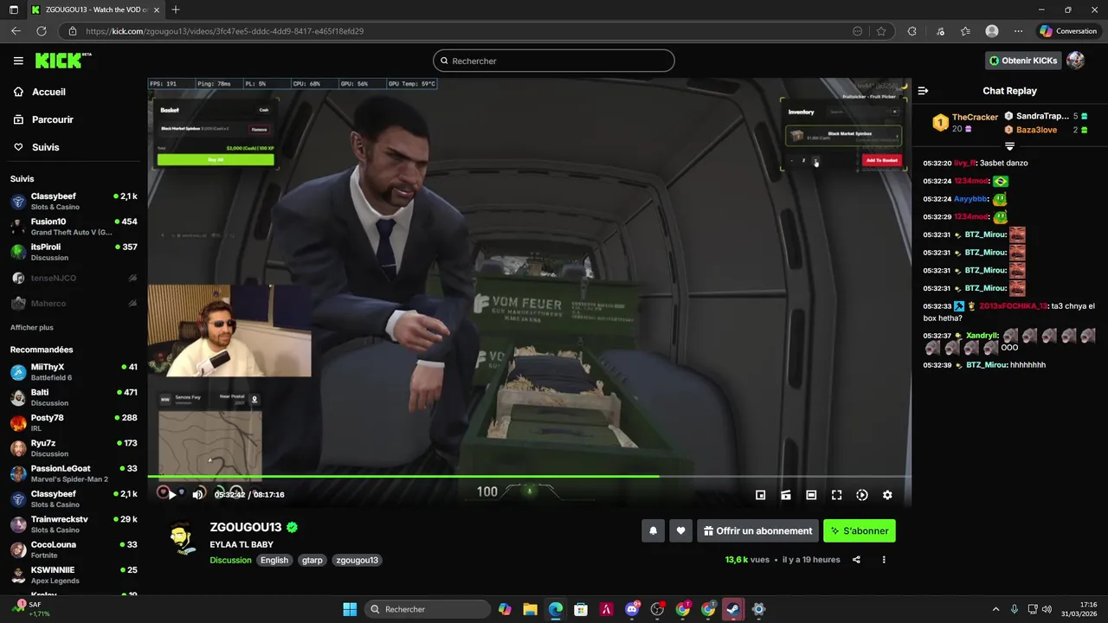Click Obtenir KICKs button
Screen dimensions: 1108x623
tap(1022, 61)
